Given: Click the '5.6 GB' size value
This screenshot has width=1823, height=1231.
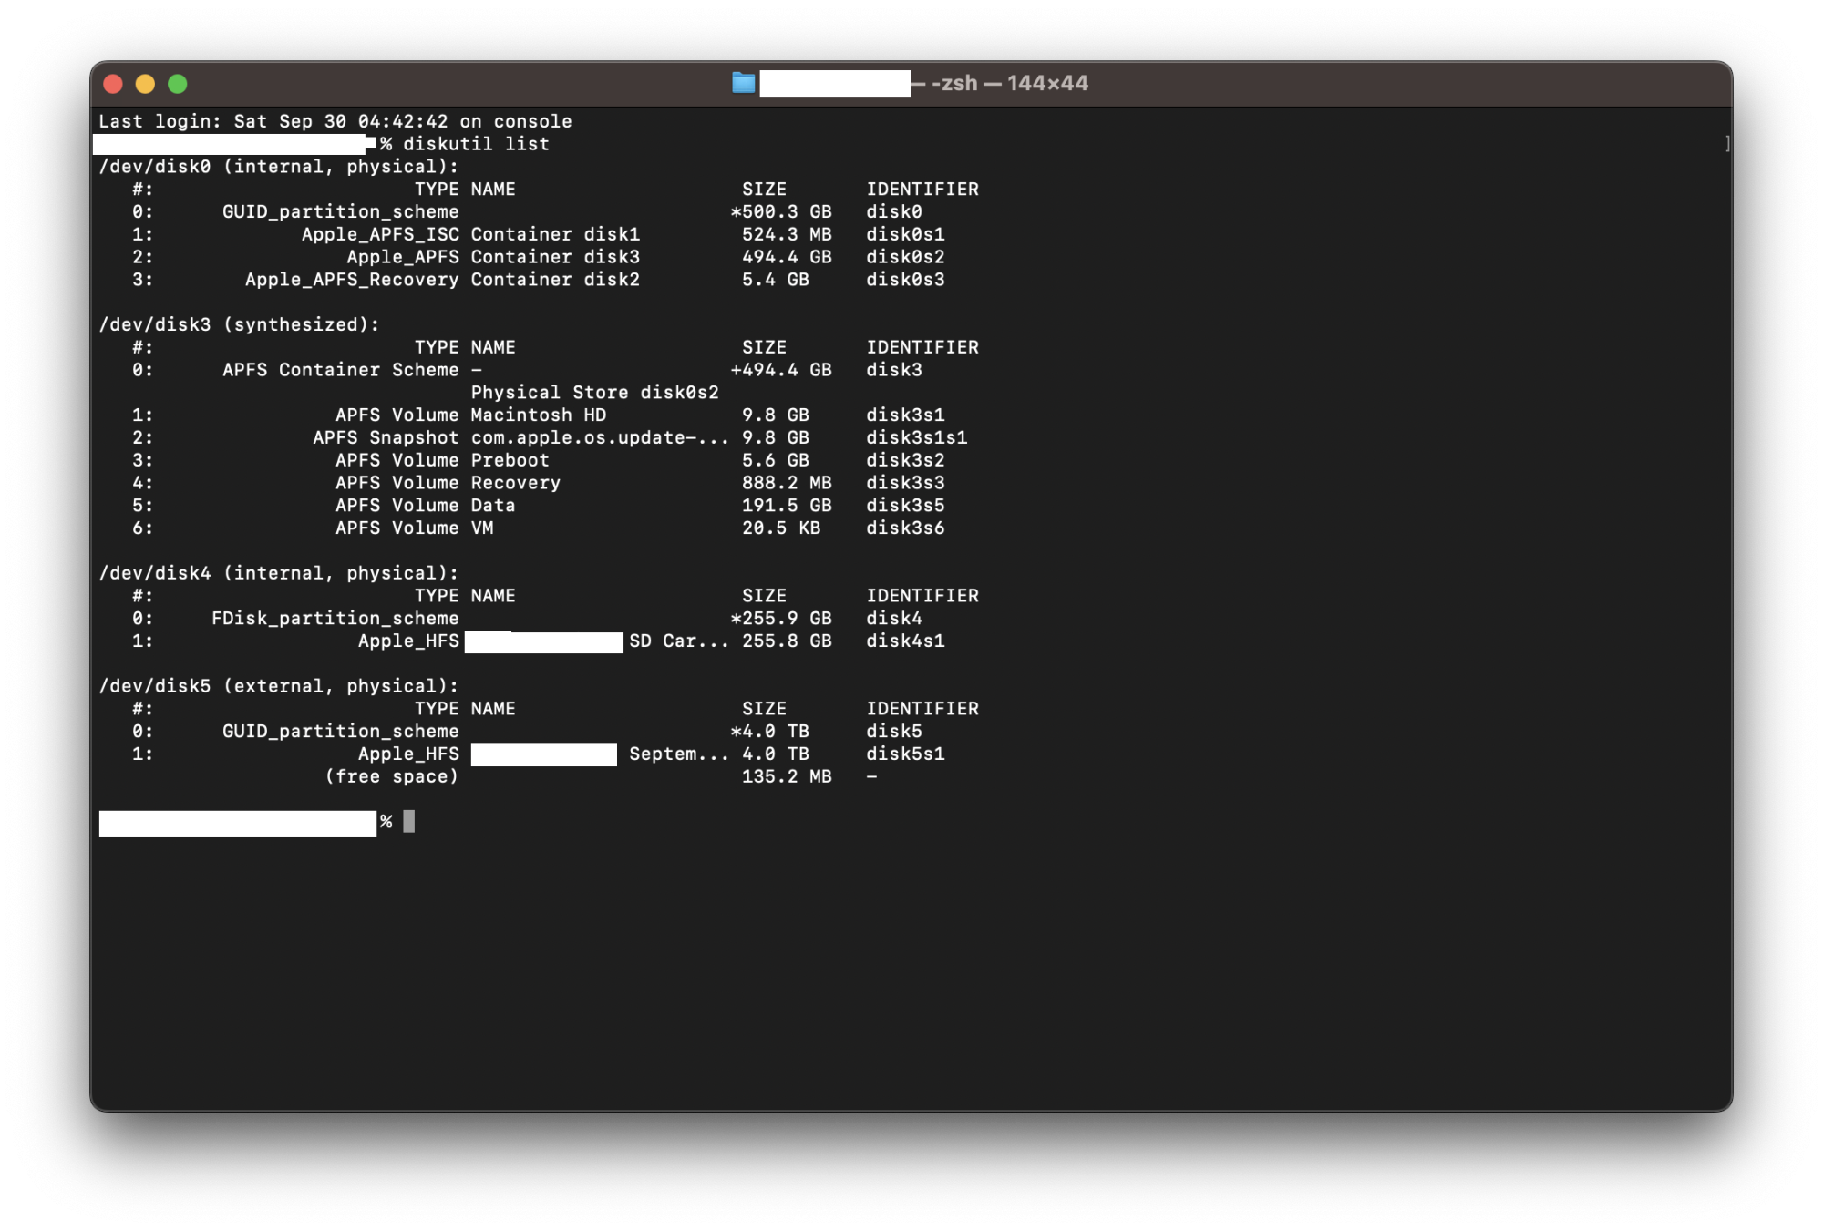Looking at the screenshot, I should pos(775,460).
